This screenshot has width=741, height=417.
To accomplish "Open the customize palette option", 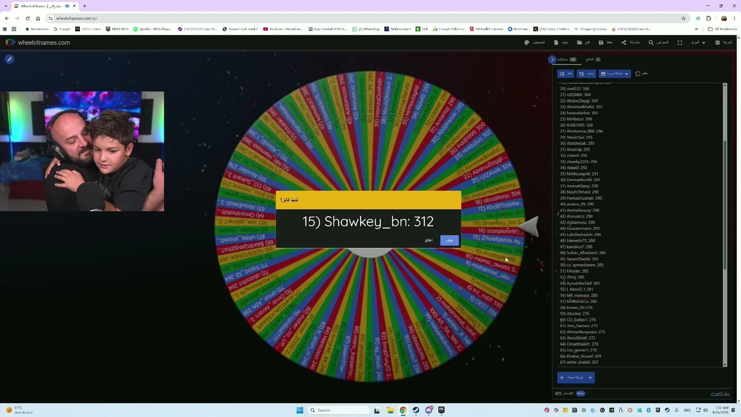I will click(534, 42).
